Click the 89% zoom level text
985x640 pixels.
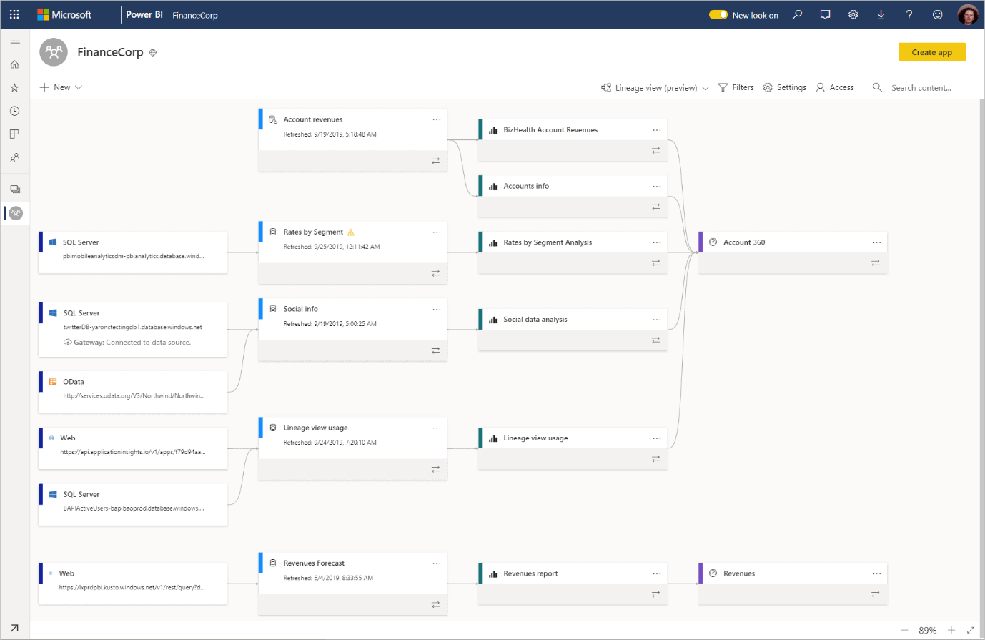pyautogui.click(x=927, y=630)
